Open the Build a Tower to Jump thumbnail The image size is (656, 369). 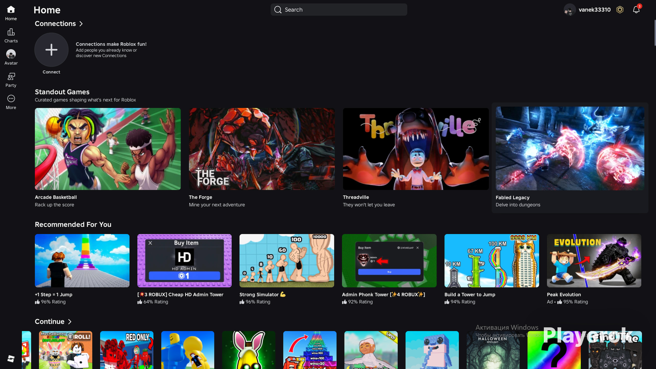tap(491, 261)
